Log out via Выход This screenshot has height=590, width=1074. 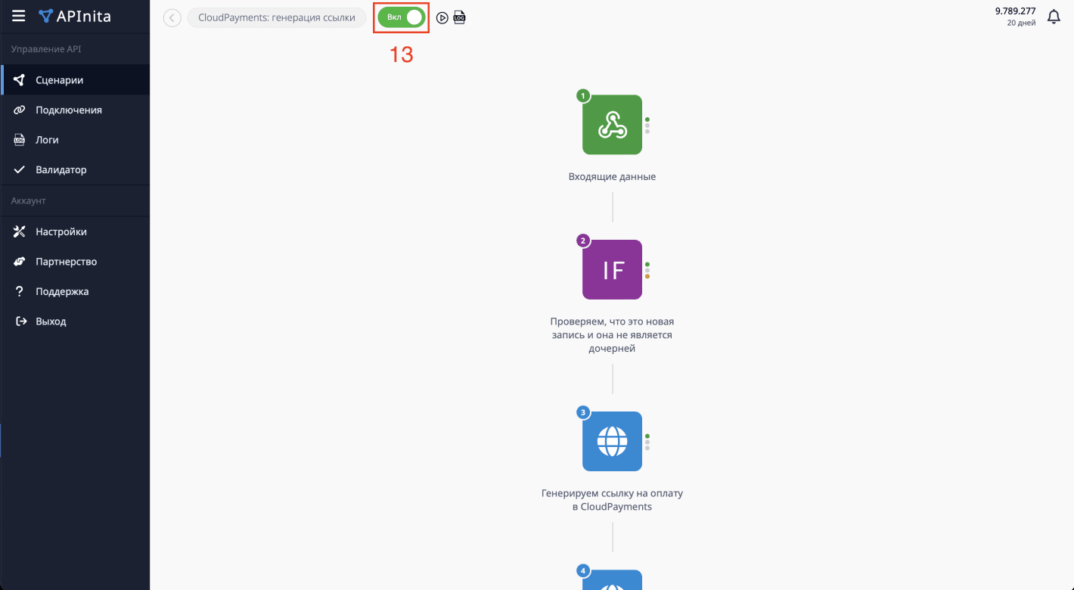tap(49, 321)
